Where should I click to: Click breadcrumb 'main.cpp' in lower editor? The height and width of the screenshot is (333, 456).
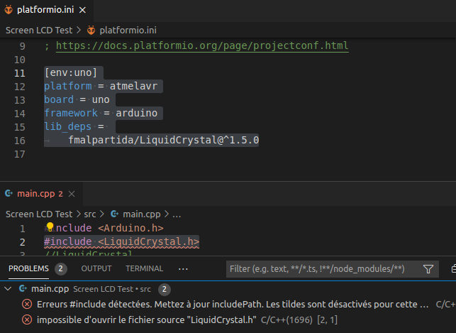142,214
